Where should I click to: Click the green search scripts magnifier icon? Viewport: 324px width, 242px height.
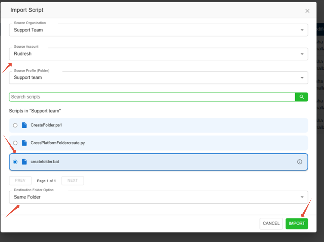[302, 97]
